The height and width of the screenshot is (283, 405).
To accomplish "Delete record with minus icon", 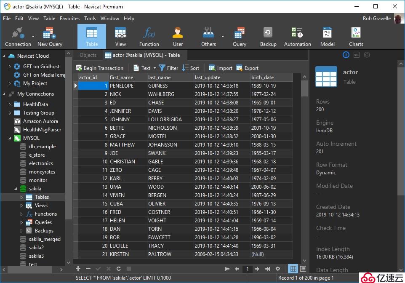I will 88,269.
